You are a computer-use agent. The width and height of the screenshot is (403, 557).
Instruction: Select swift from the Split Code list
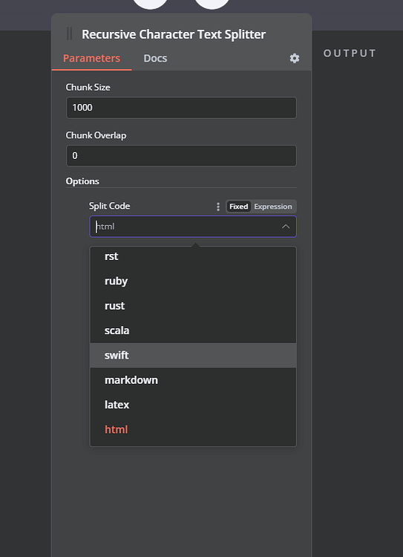tap(193, 355)
